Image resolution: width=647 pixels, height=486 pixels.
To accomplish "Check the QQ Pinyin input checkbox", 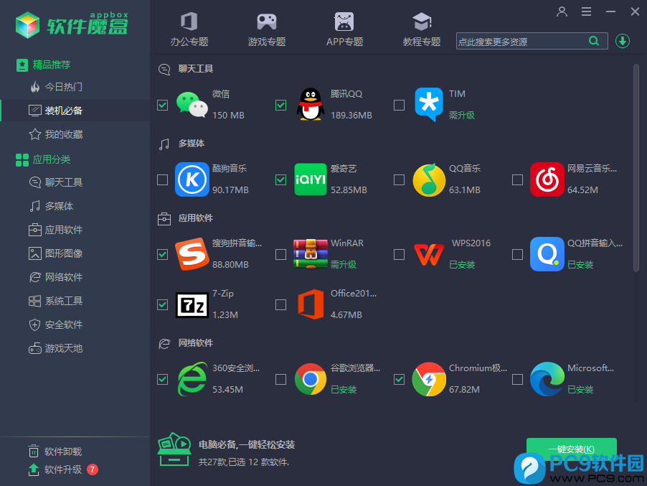I will click(517, 254).
